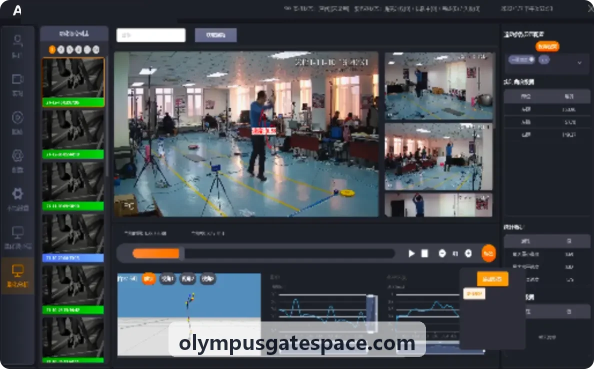Expand the dropdown chevron in right panel

(579, 62)
